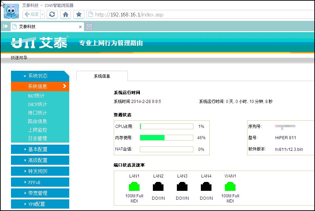This screenshot has width=315, height=211.
Task: Open NAT统计 in the sidebar
Action: coord(36,96)
